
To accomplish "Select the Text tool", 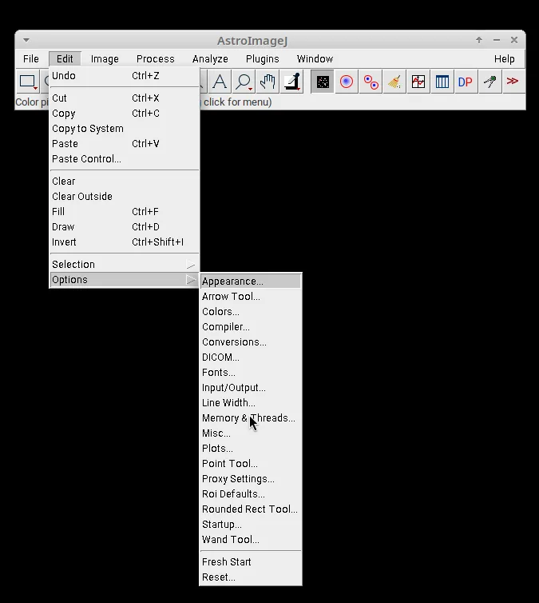I will [220, 82].
